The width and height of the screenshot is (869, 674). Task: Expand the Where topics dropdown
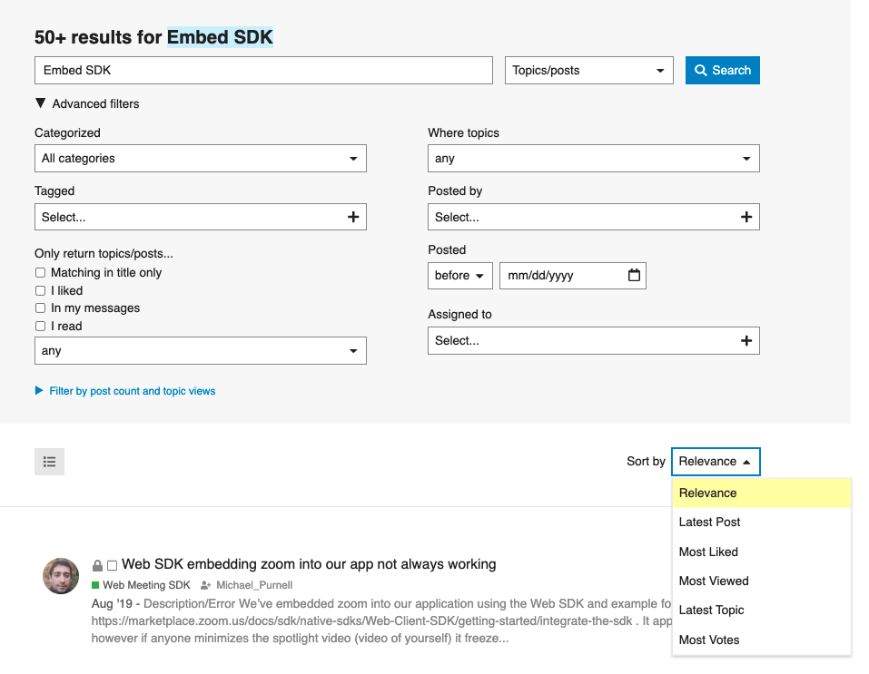pos(593,158)
